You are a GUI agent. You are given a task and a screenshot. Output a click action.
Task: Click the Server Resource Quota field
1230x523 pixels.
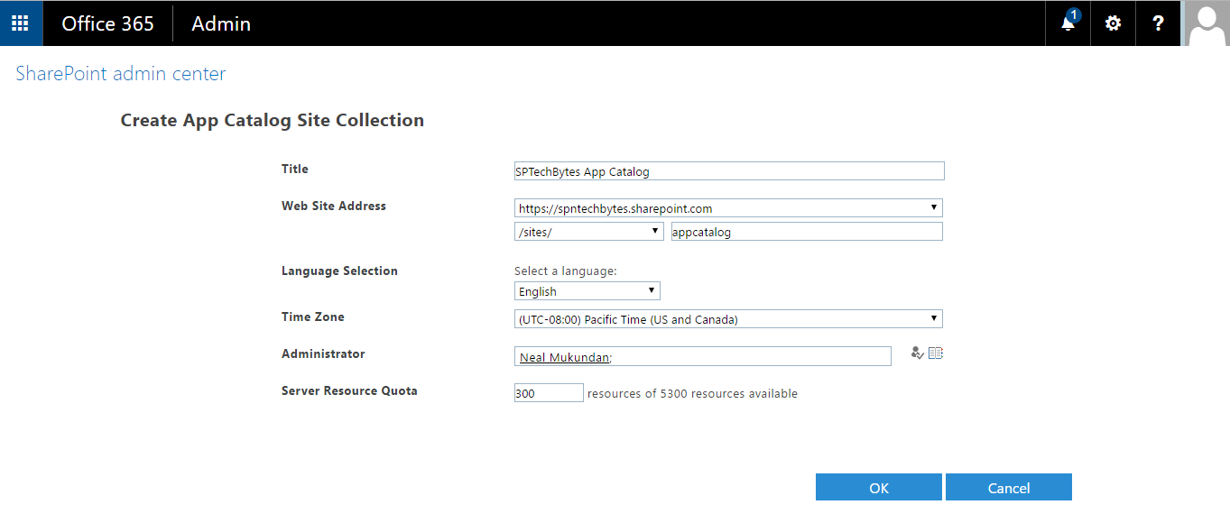click(x=549, y=393)
